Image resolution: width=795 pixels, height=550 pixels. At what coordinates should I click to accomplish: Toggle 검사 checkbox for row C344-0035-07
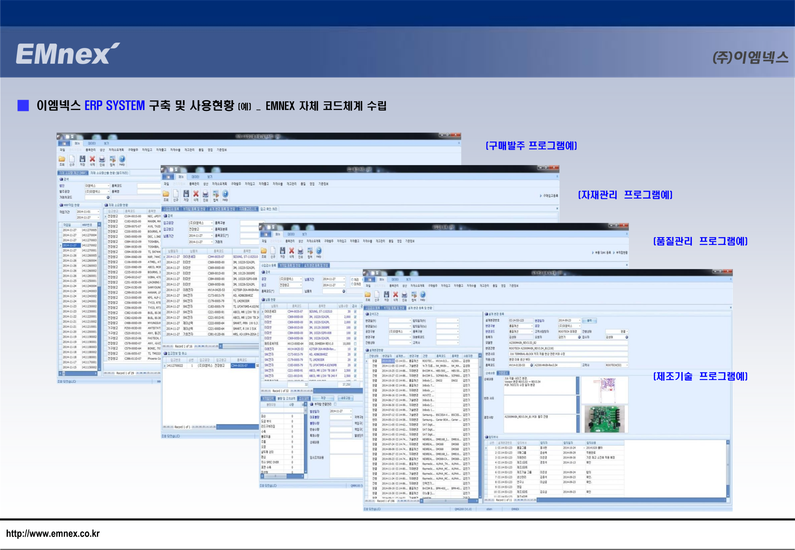coord(355,312)
